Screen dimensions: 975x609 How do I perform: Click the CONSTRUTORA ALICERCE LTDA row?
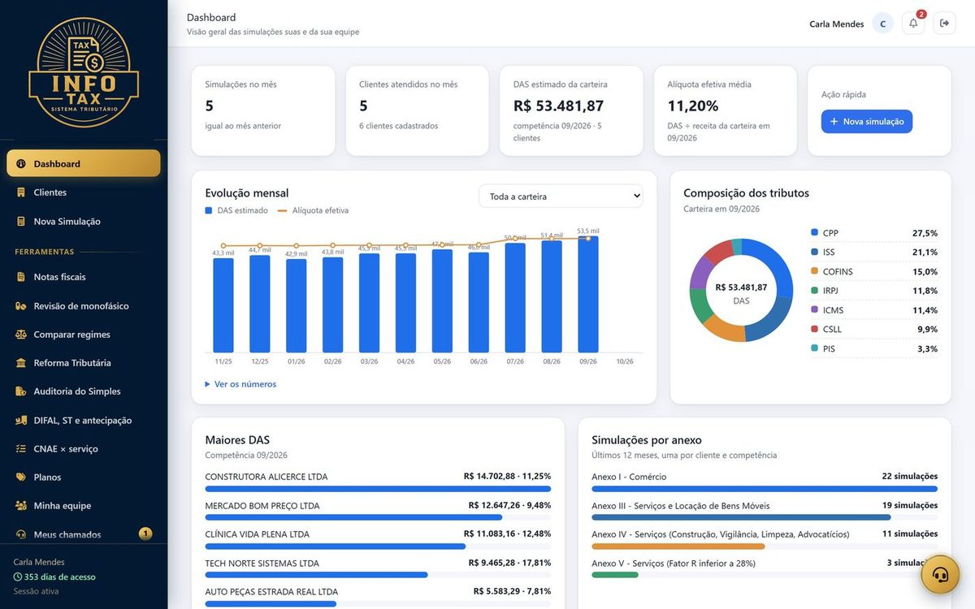tap(378, 482)
